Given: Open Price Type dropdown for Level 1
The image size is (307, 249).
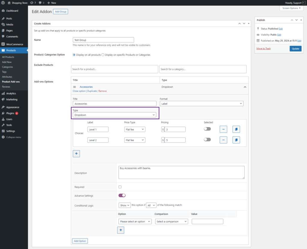Looking at the screenshot, I should pyautogui.click(x=135, y=129).
